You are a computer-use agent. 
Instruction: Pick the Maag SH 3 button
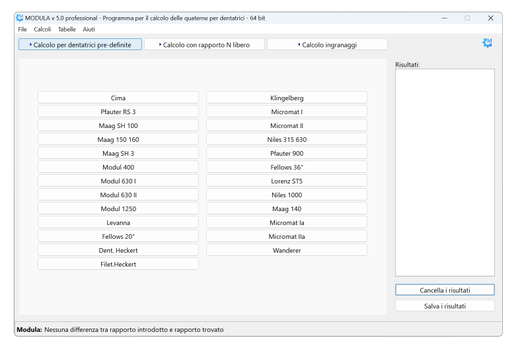118,153
